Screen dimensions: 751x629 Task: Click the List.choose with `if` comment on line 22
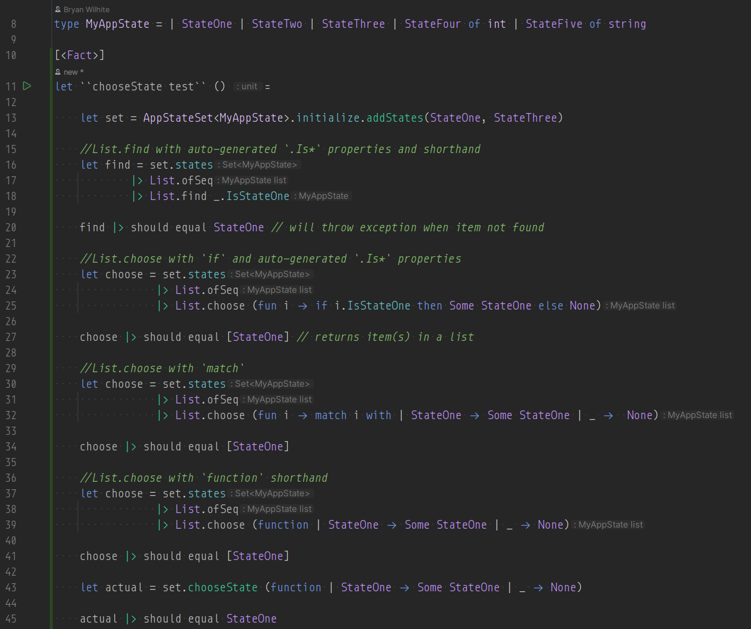click(x=270, y=259)
